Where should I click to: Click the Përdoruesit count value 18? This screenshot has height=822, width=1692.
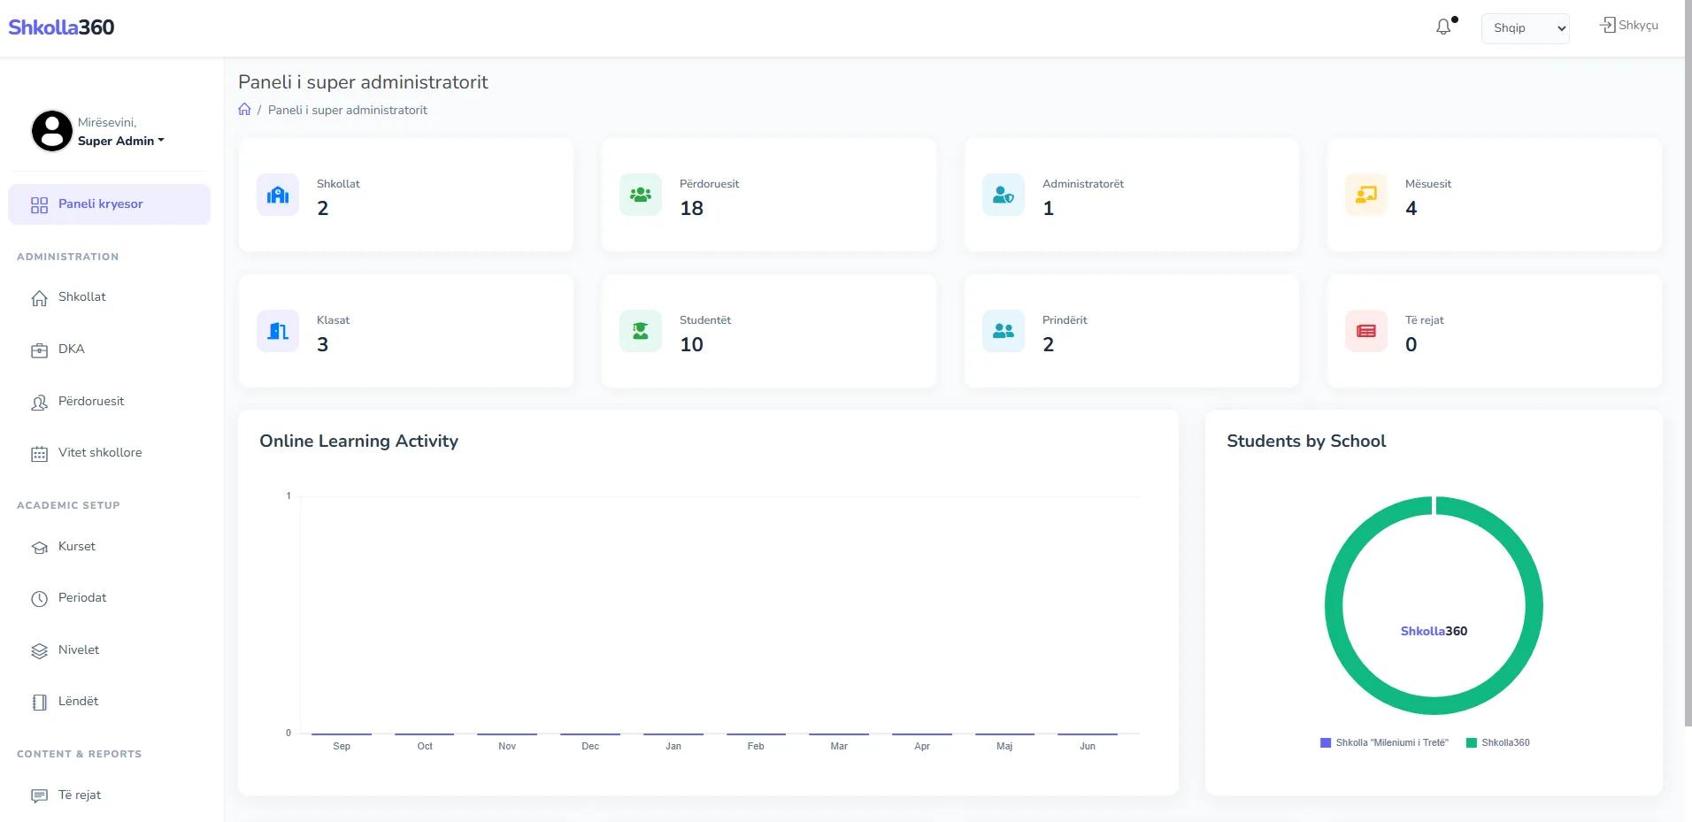pyautogui.click(x=691, y=208)
